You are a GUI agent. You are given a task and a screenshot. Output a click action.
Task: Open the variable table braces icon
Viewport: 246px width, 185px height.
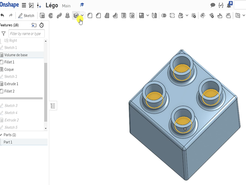pyautogui.click(x=221, y=5)
